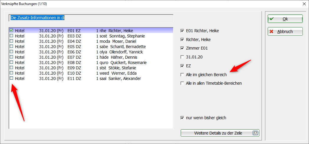Viewport: 309px width, 144px height.
Task: Tick the checkbox for Moser, Daniel
Action: click(x=11, y=41)
